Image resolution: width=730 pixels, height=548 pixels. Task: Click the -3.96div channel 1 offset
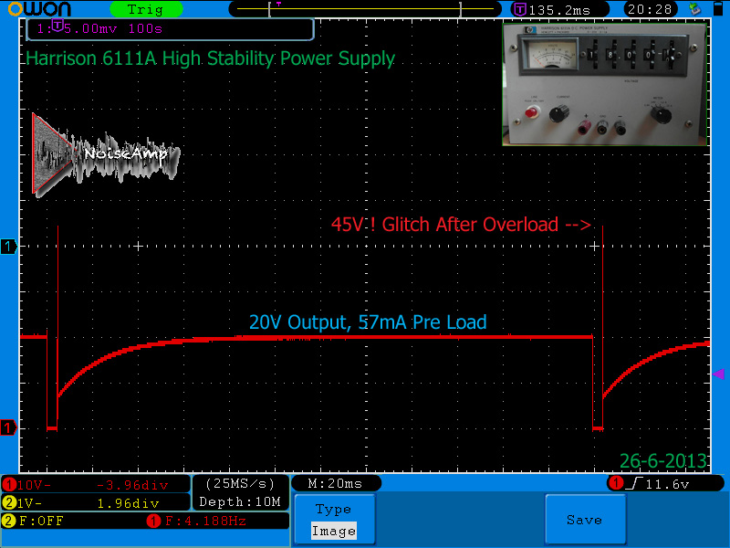pos(132,486)
